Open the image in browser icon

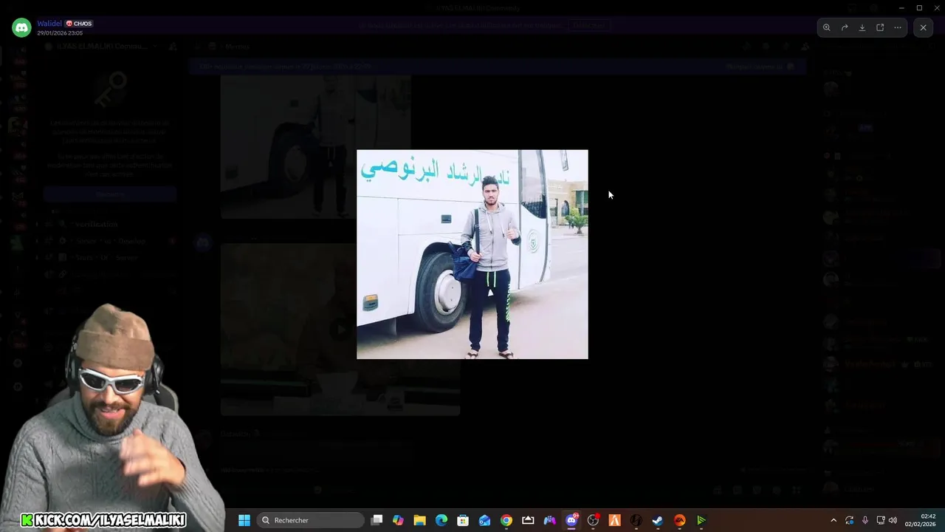tap(880, 27)
